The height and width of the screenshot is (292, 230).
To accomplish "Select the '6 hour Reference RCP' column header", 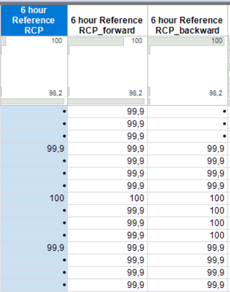I will pos(34,20).
